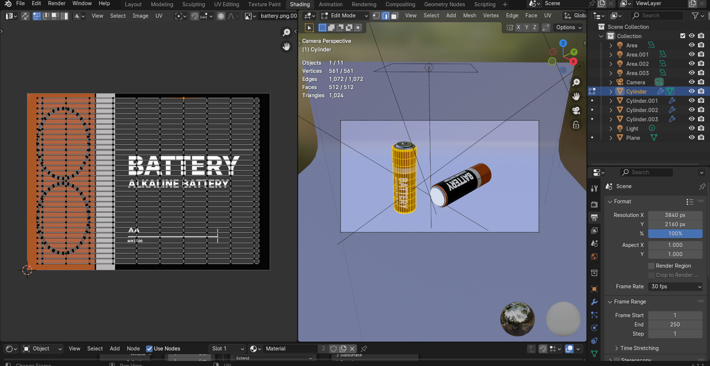Screen dimensions: 710x366
Task: Click the Options button in viewport header
Action: [568, 27]
